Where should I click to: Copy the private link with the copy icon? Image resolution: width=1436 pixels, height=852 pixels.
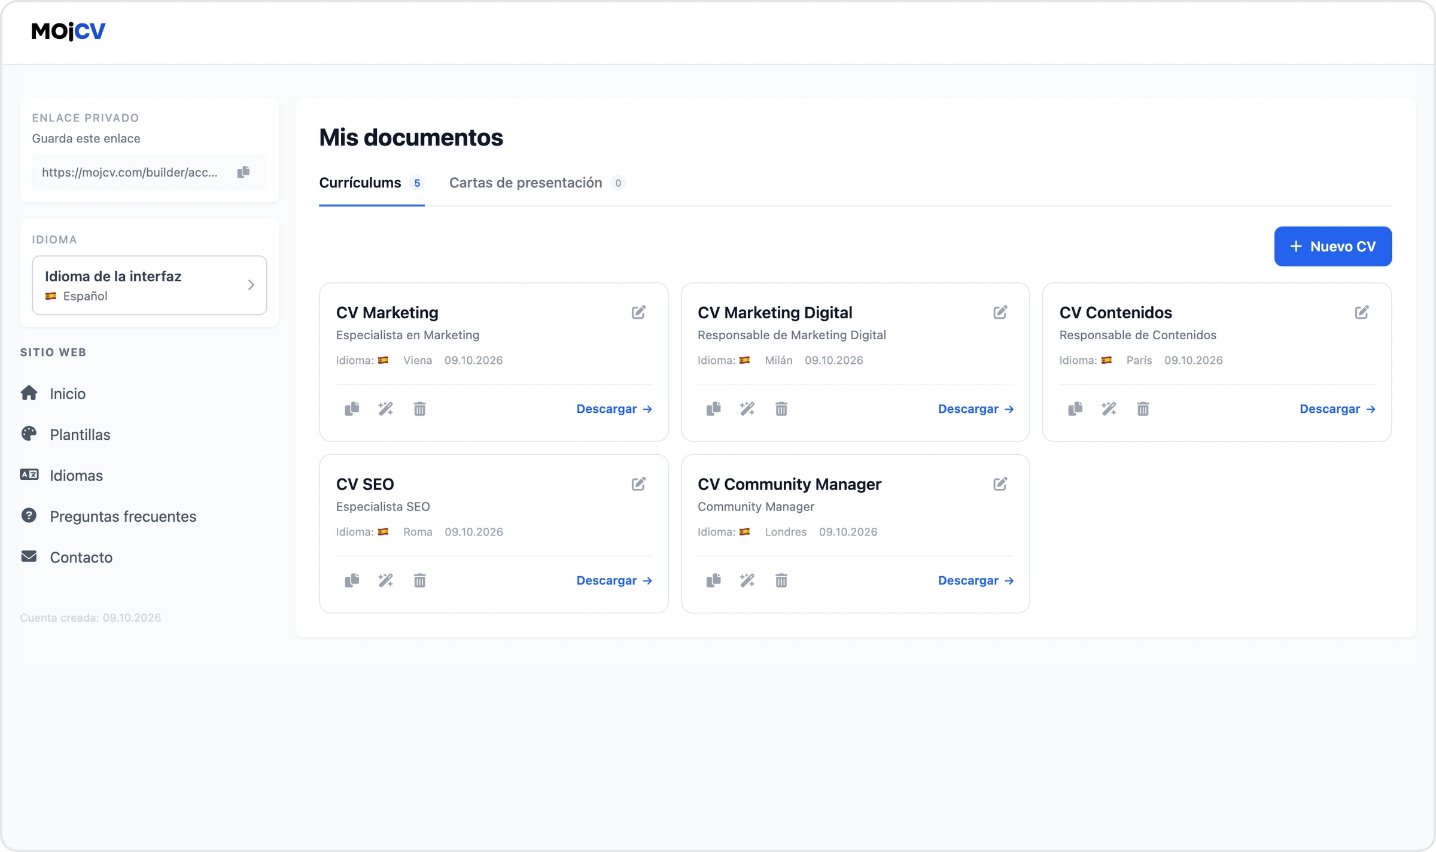[243, 172]
